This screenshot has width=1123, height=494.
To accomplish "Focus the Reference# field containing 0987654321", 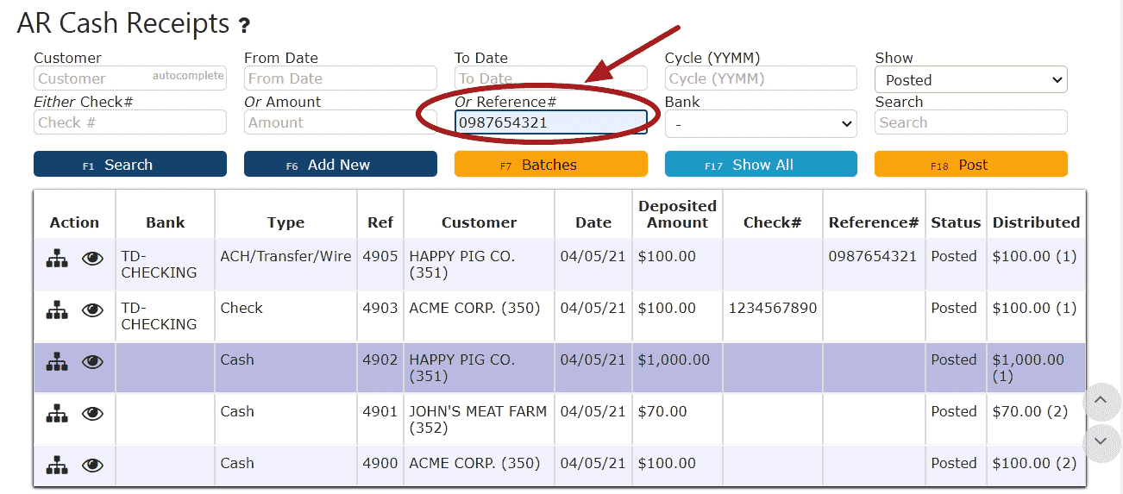I will click(x=551, y=122).
